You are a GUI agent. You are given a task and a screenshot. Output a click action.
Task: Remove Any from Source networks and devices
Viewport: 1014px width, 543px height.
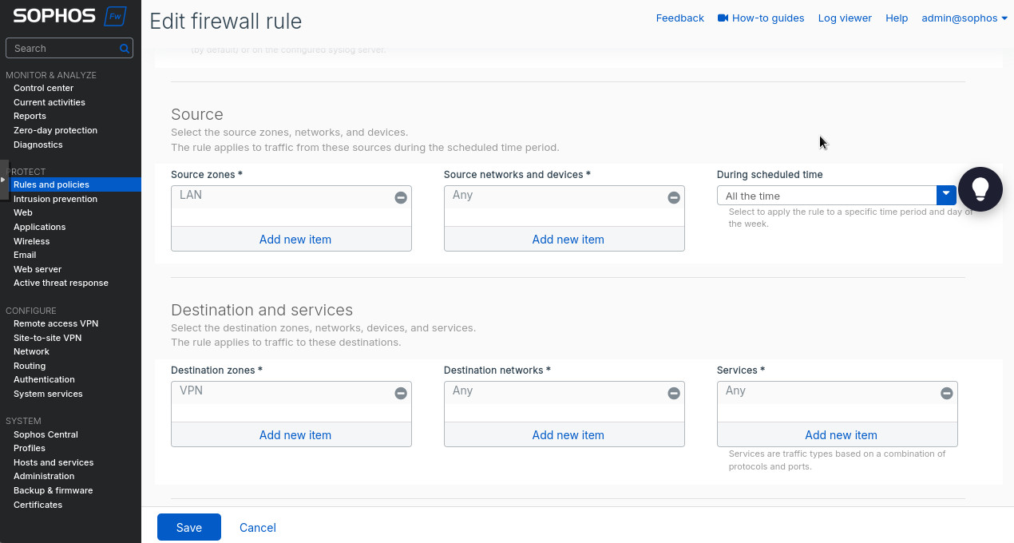click(x=674, y=197)
